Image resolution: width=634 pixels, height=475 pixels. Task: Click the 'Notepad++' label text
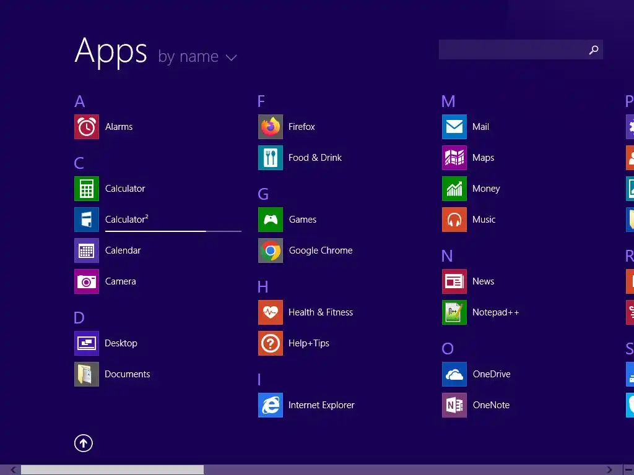(x=496, y=312)
